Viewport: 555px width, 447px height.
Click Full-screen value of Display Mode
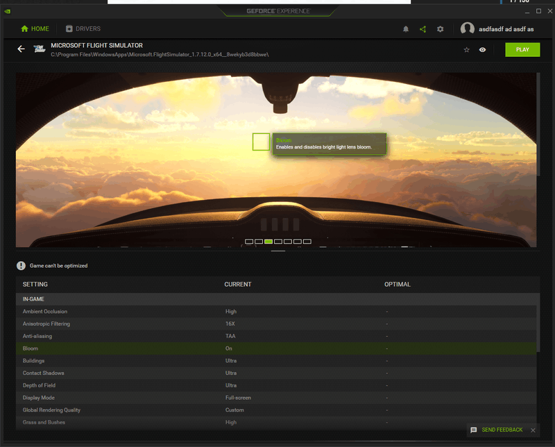(238, 398)
